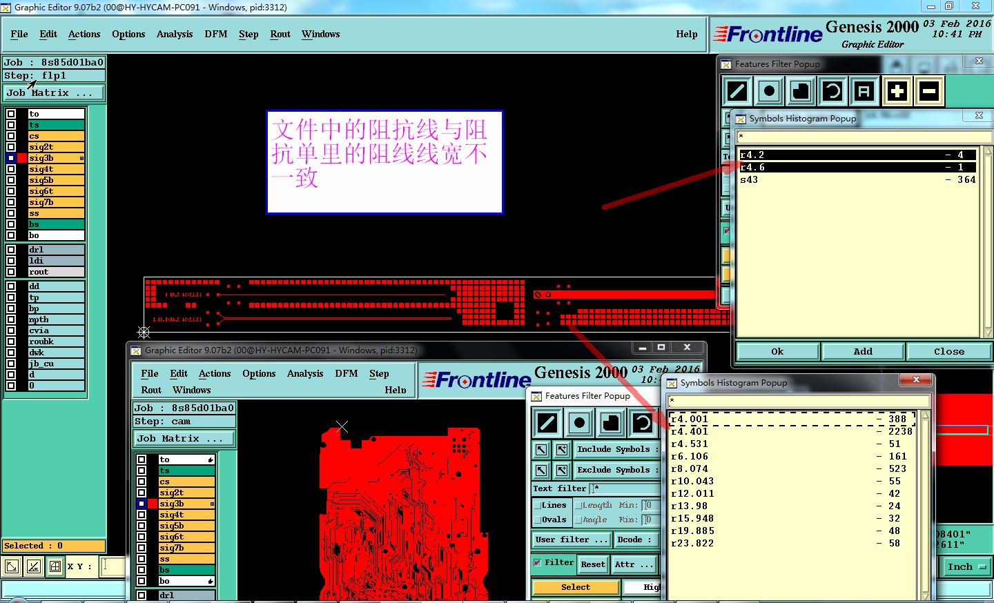Click Reset in lower Features Filter Popup
Image resolution: width=994 pixels, height=603 pixels.
593,564
